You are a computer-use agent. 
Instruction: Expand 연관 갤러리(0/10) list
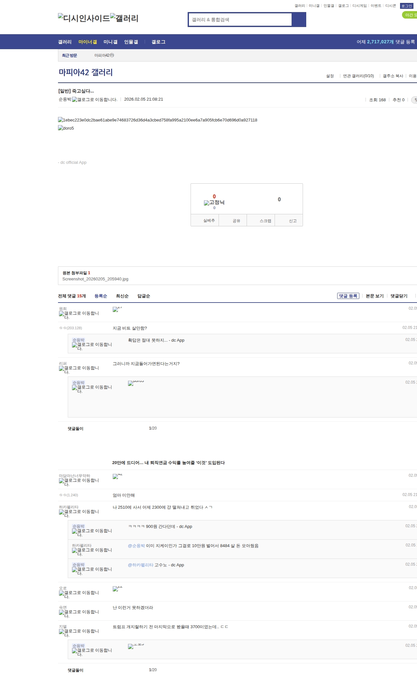click(358, 76)
